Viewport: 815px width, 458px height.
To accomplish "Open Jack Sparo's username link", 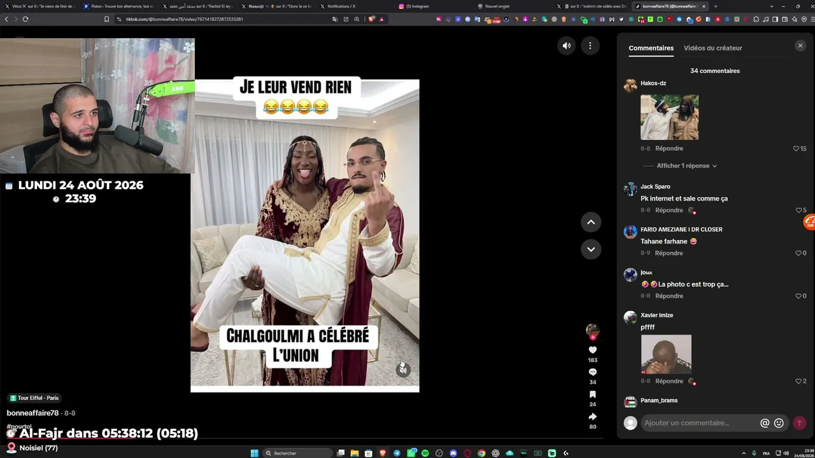I will [655, 187].
